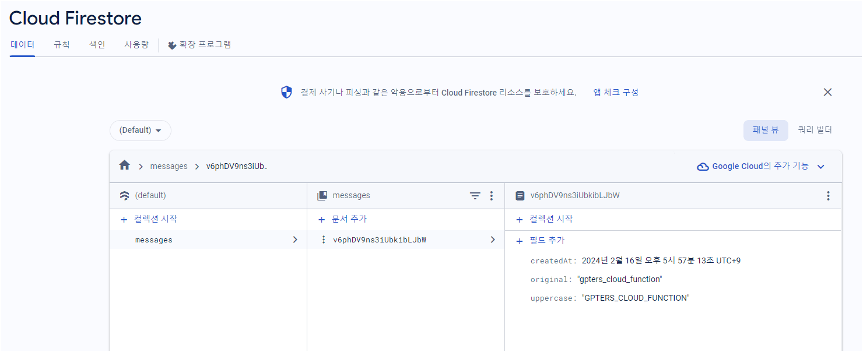Click 컬렉션 시작 in document column
The height and width of the screenshot is (352, 863).
(544, 219)
